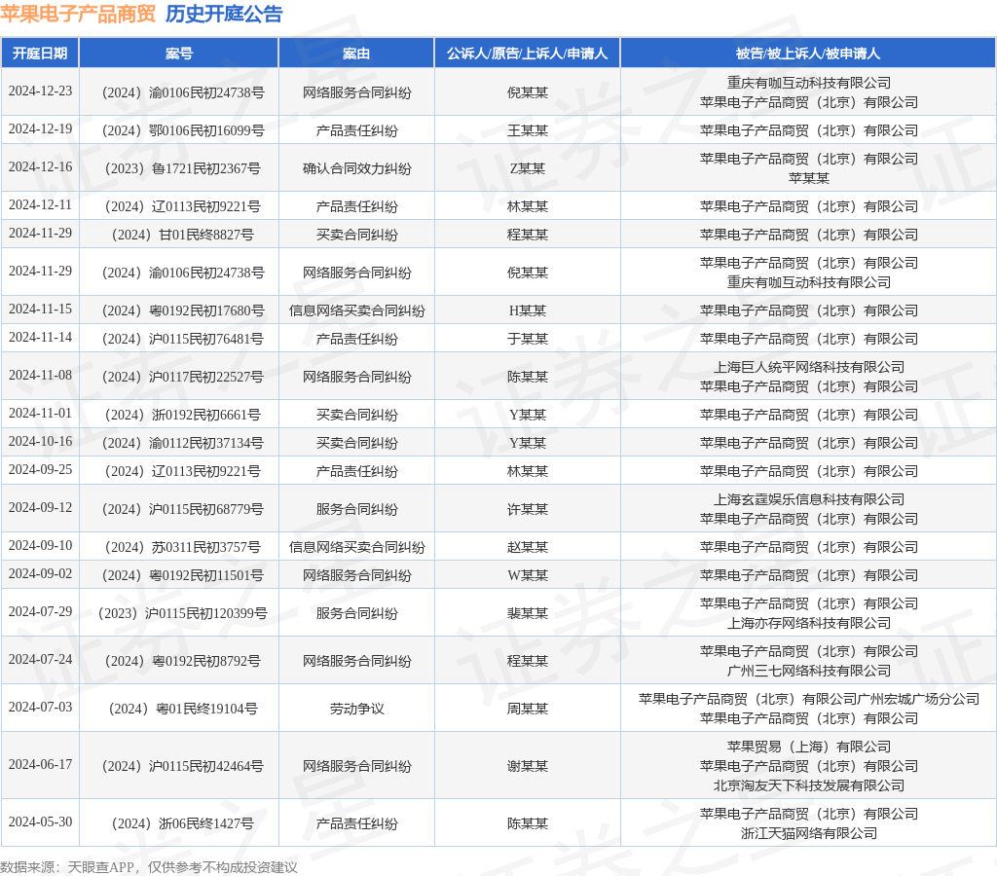The image size is (997, 876).
Task: Click defendant 重庆有咖互动科技有限公司 in 2024-12-23 row
Action: (x=809, y=83)
